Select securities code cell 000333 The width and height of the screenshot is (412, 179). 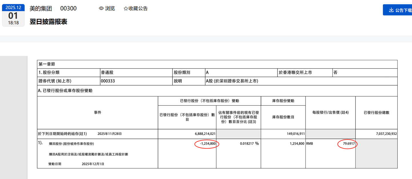(108, 81)
